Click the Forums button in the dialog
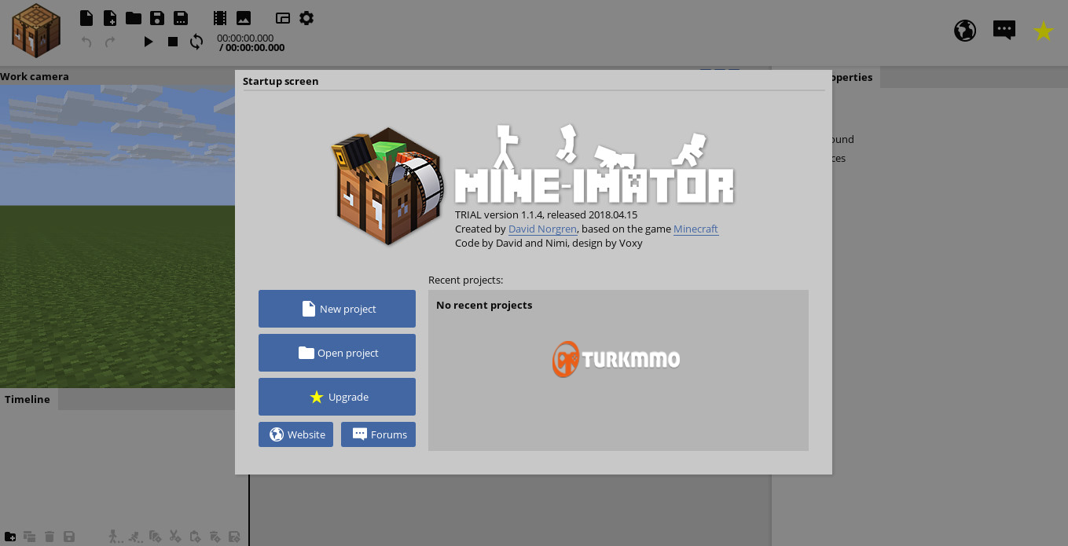The width and height of the screenshot is (1068, 546). (x=378, y=434)
